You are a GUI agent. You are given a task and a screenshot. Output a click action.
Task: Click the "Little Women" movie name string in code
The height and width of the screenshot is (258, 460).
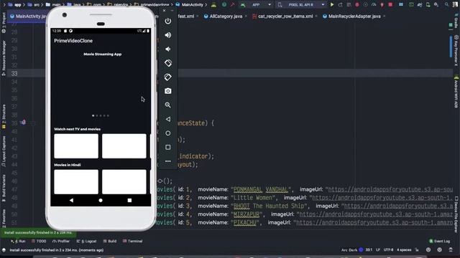(x=253, y=198)
